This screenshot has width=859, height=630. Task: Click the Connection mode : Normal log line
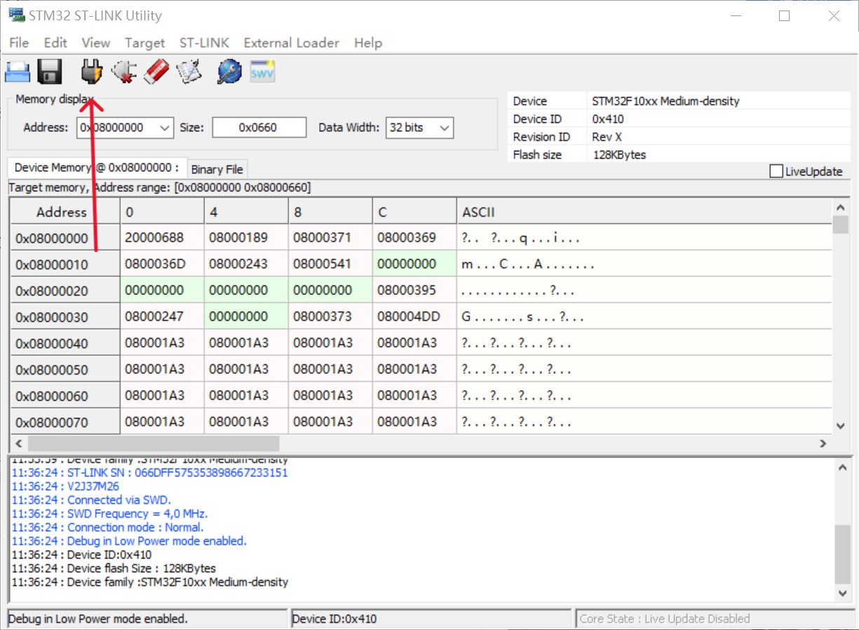107,528
